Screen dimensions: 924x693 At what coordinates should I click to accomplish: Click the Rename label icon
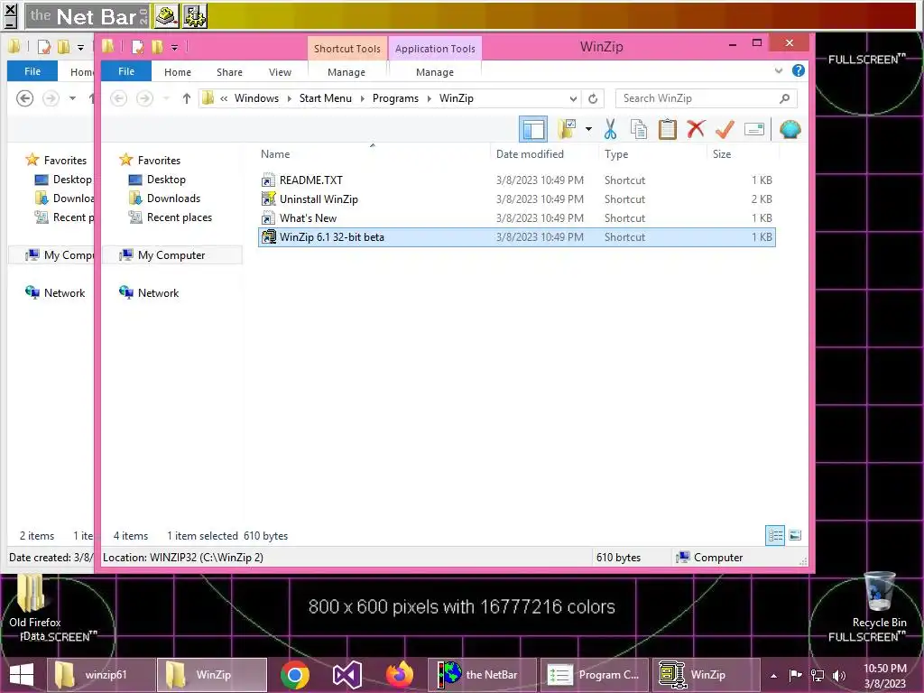(754, 129)
